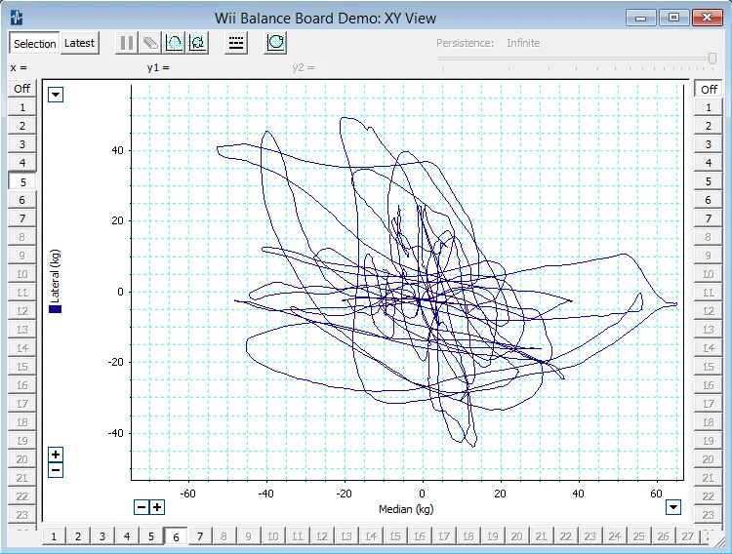Image resolution: width=732 pixels, height=554 pixels.
Task: Open the line style options icon
Action: [x=236, y=43]
